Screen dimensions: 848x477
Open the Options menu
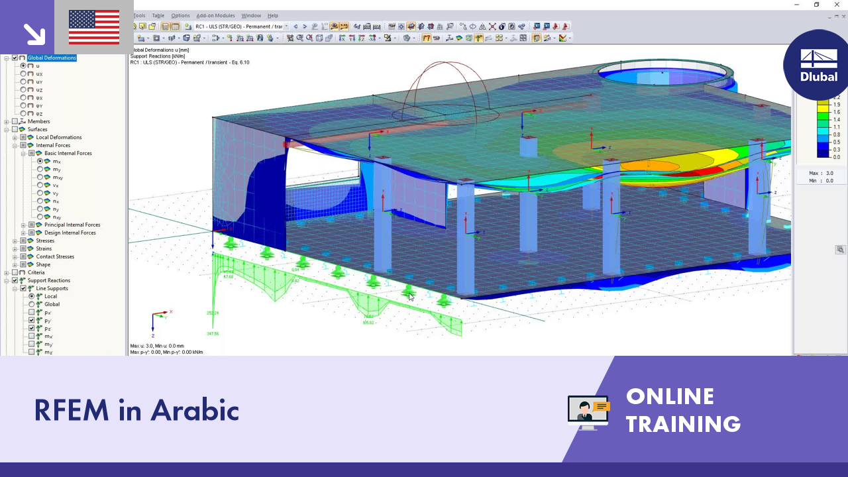pyautogui.click(x=180, y=15)
